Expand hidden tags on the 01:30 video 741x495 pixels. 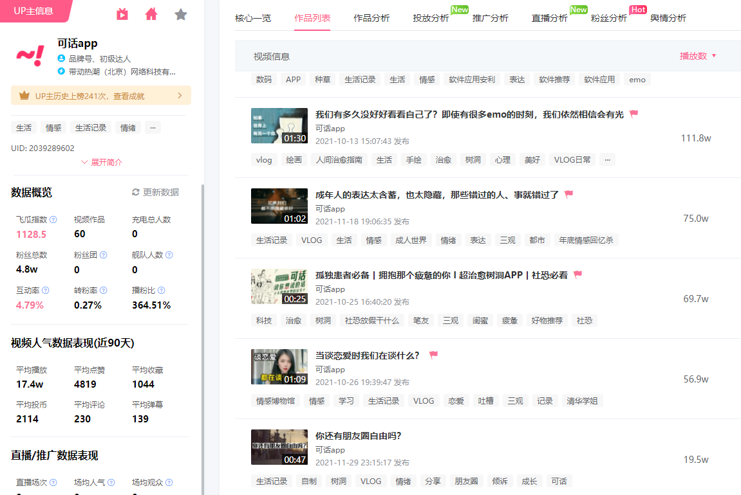point(607,160)
